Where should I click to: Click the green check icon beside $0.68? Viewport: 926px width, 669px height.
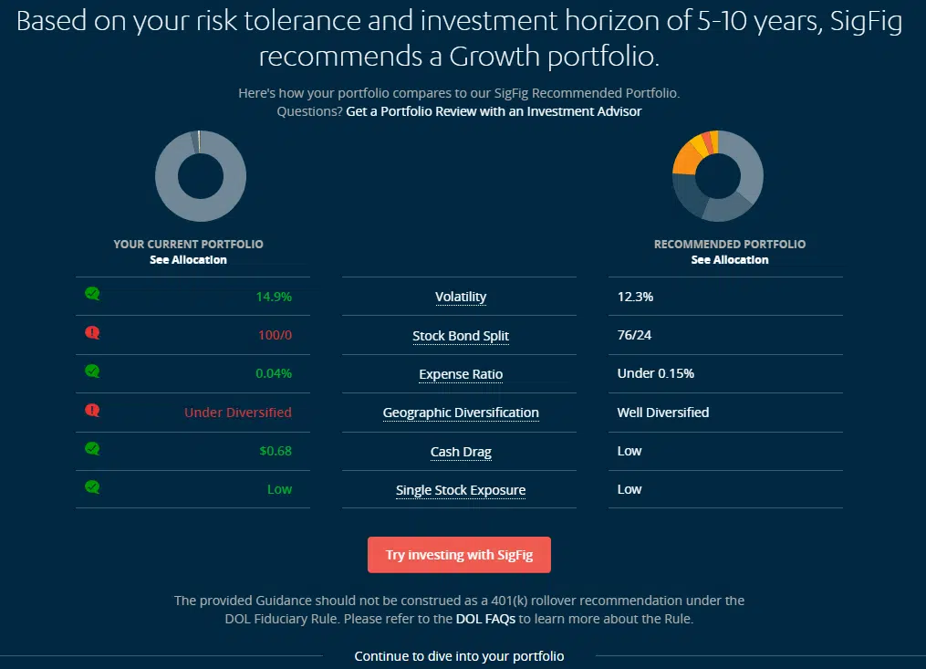92,449
